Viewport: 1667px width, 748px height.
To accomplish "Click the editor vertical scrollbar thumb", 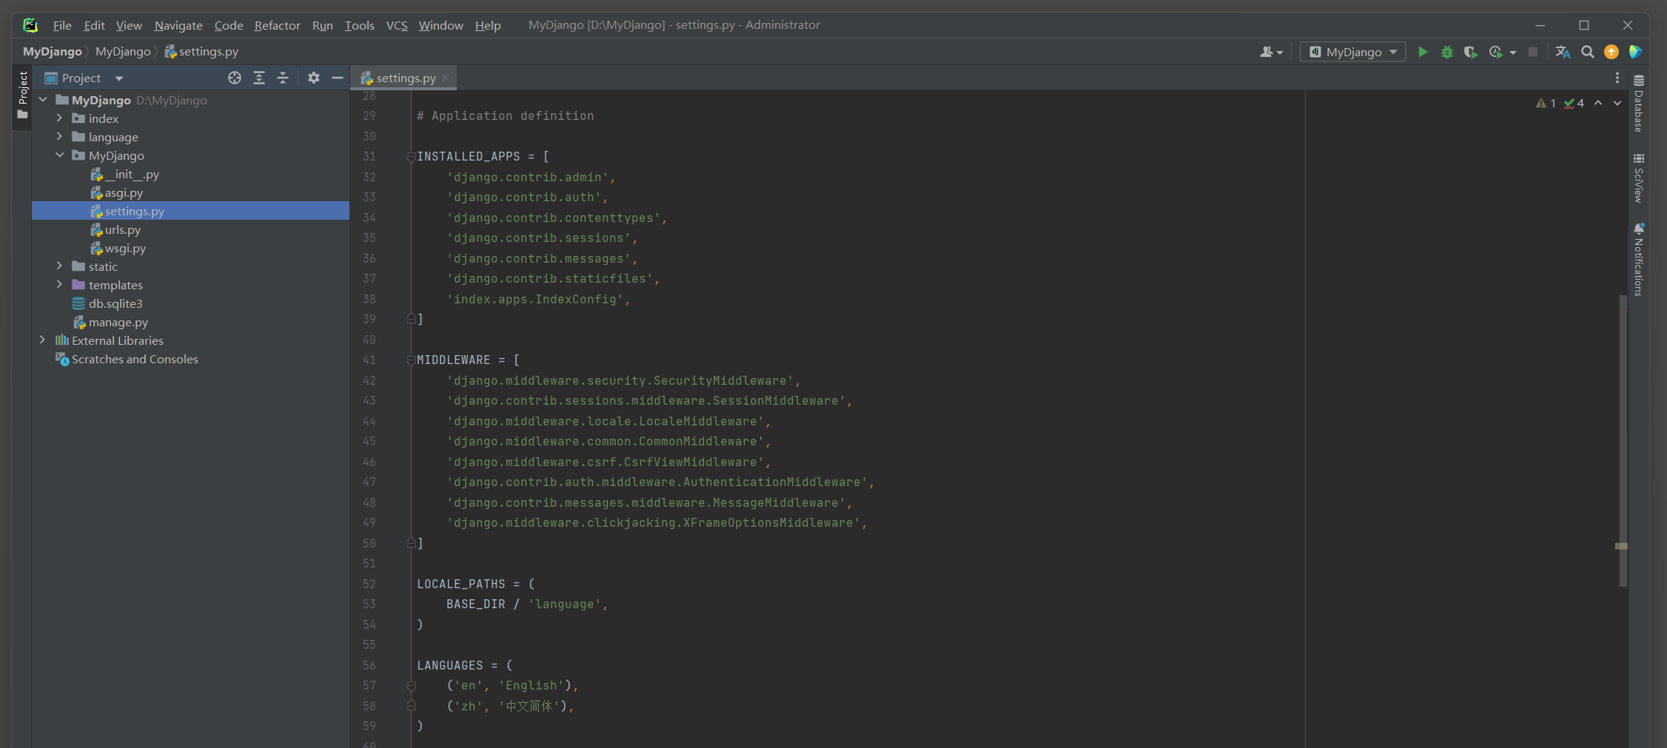I will point(1623,440).
